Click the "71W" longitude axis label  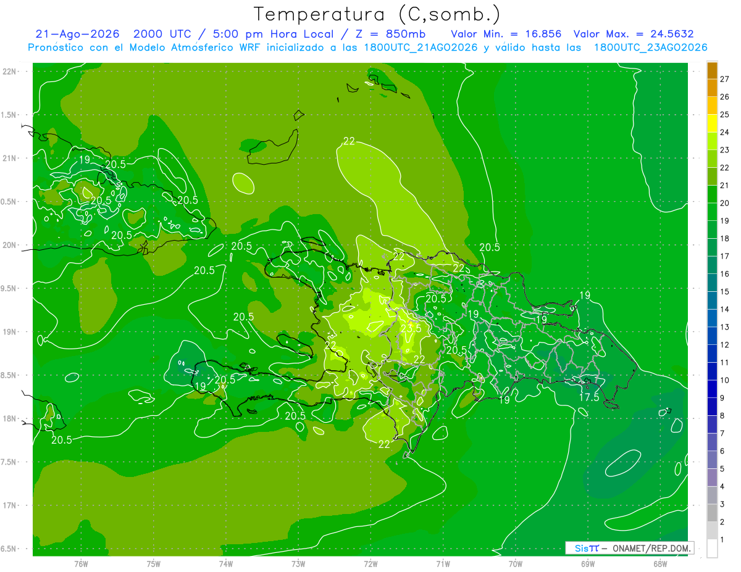[443, 563]
